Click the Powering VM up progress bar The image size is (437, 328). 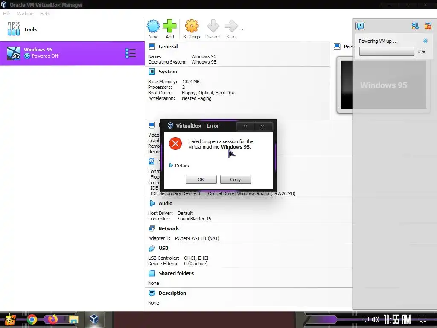(387, 51)
